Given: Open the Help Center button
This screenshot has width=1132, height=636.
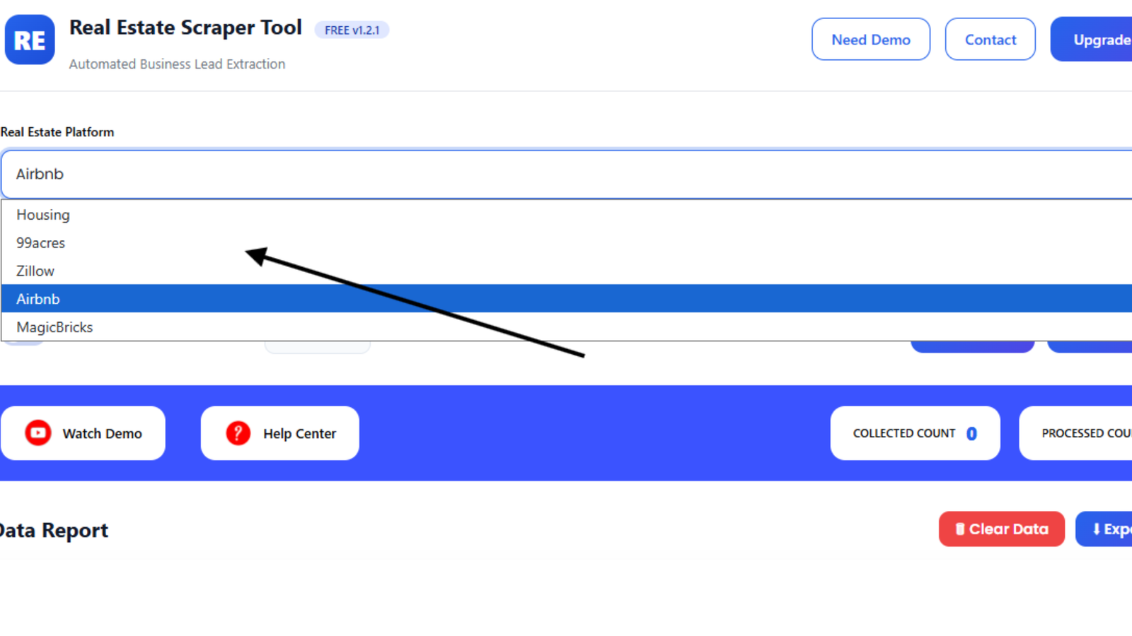Looking at the screenshot, I should tap(280, 433).
